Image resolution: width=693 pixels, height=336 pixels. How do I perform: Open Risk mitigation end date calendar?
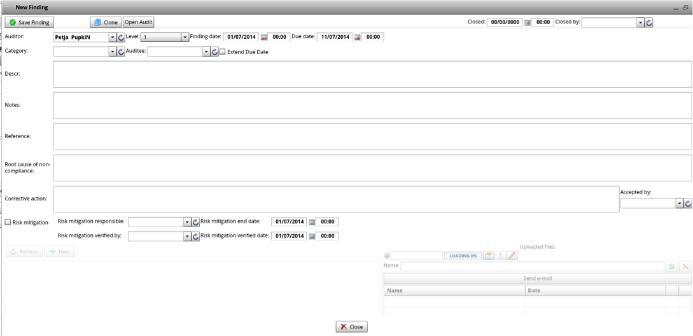(312, 222)
